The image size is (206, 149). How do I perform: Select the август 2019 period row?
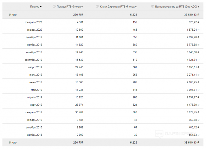pos(35,67)
